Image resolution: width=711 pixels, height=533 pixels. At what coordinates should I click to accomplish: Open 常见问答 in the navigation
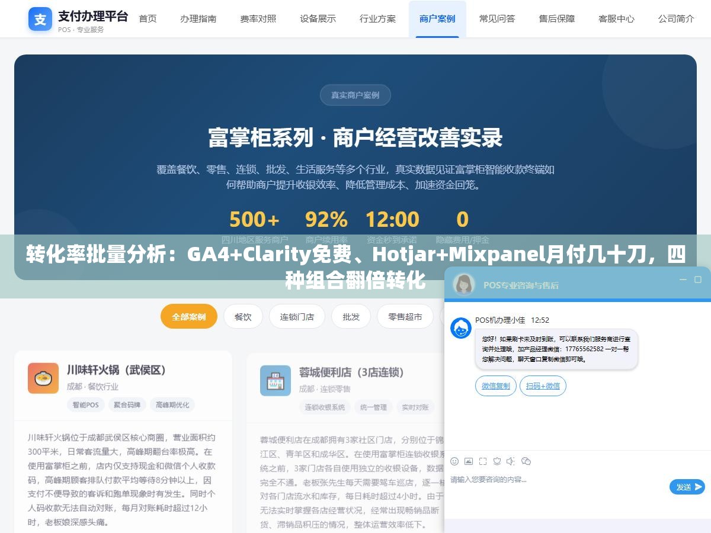click(x=497, y=19)
